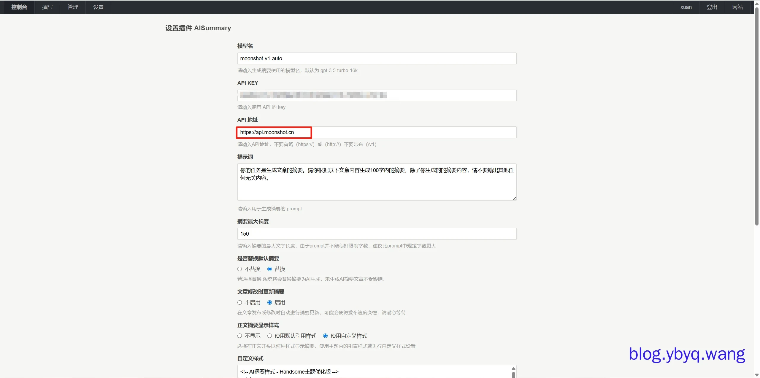Click the 正文摘要显示样式 label

click(x=258, y=325)
